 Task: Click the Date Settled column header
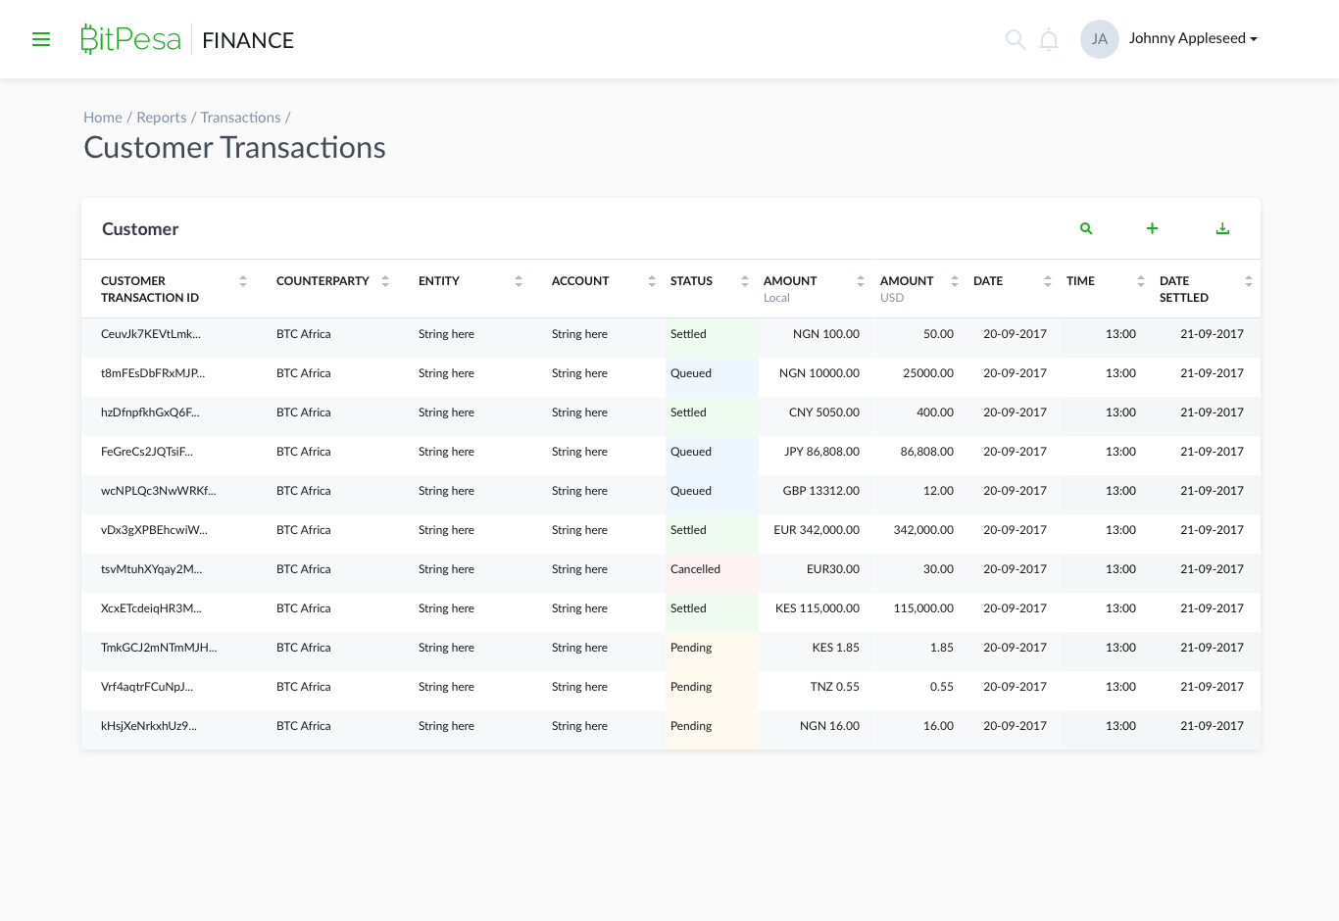tap(1184, 289)
